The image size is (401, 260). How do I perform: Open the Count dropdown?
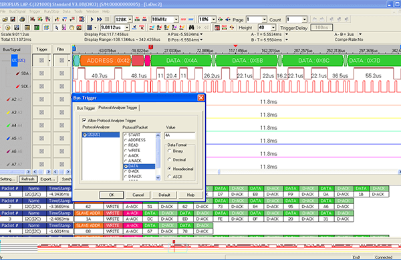tap(304, 19)
